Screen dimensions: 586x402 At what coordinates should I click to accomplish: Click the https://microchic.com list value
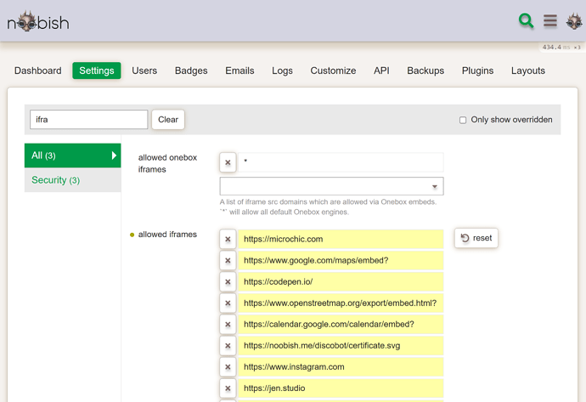pos(341,239)
